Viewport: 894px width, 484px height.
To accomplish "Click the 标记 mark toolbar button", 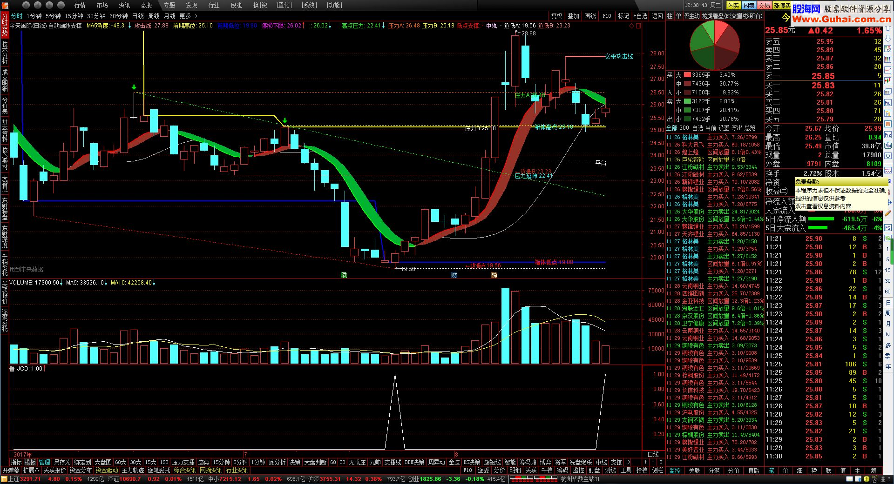I will tap(623, 16).
